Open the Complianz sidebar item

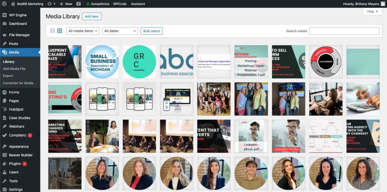coord(18,135)
